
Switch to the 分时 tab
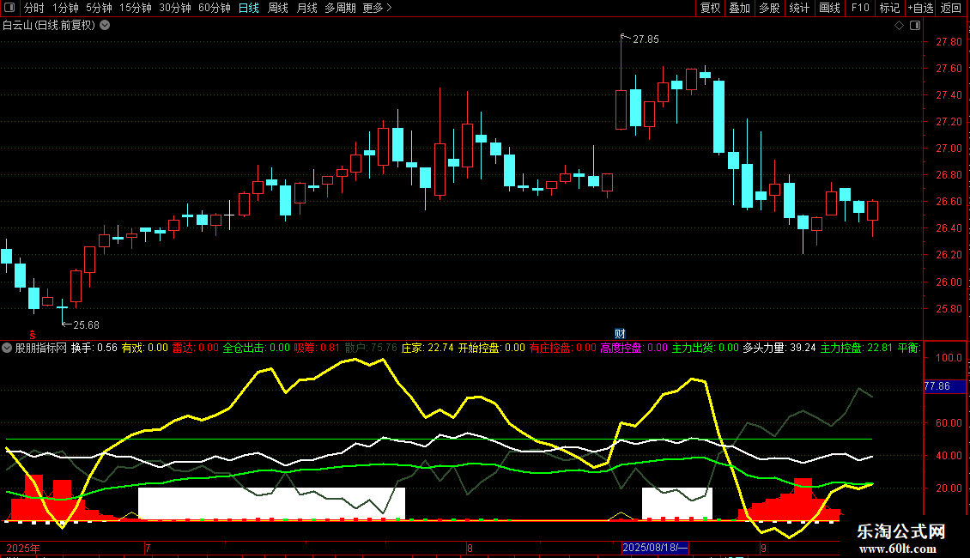click(33, 8)
